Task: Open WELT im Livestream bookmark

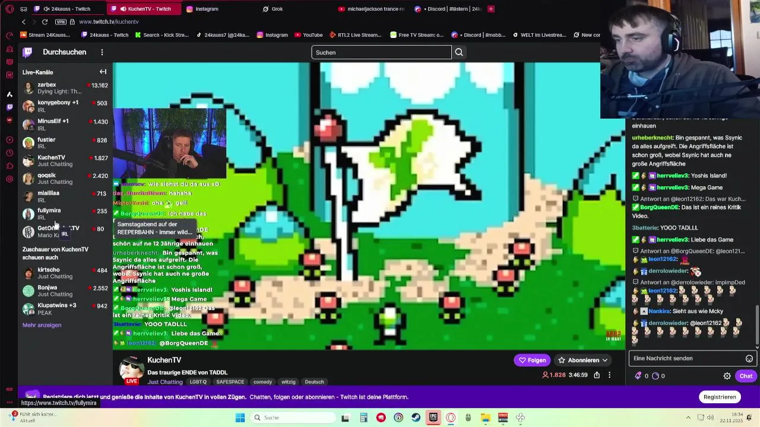Action: pos(539,35)
